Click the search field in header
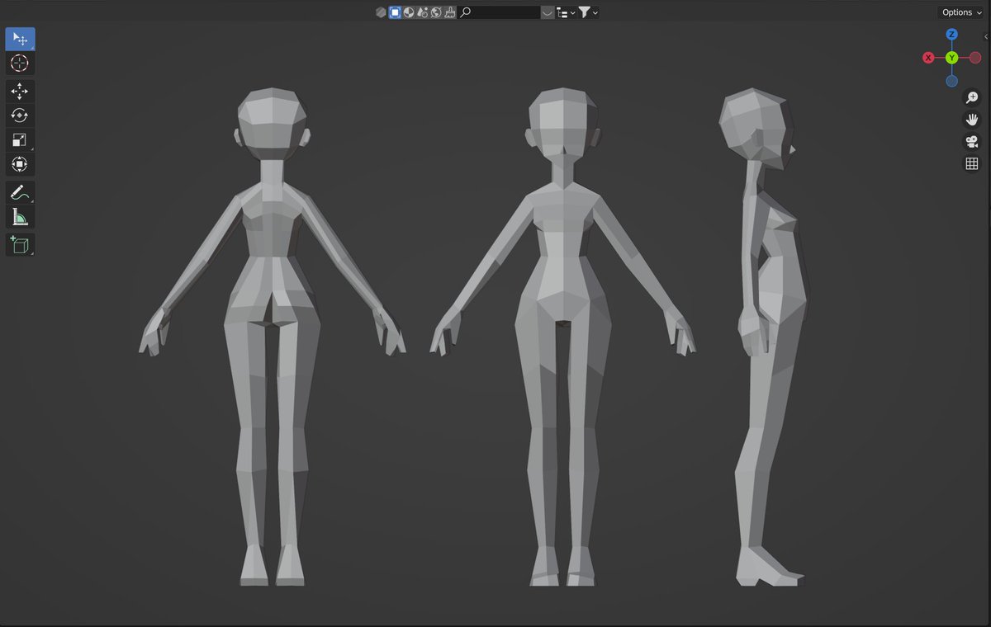Viewport: 991px width, 627px height. 500,12
